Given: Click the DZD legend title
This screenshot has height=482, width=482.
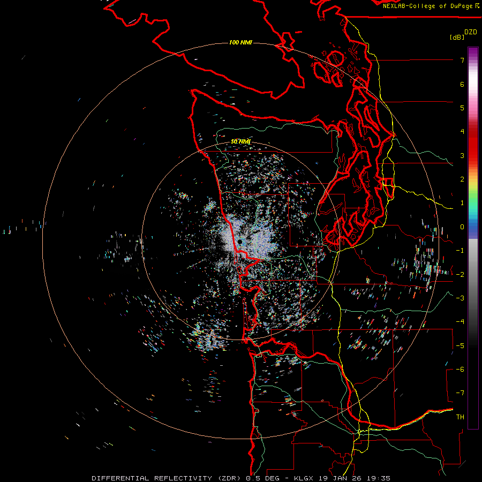Looking at the screenshot, I should (x=471, y=32).
